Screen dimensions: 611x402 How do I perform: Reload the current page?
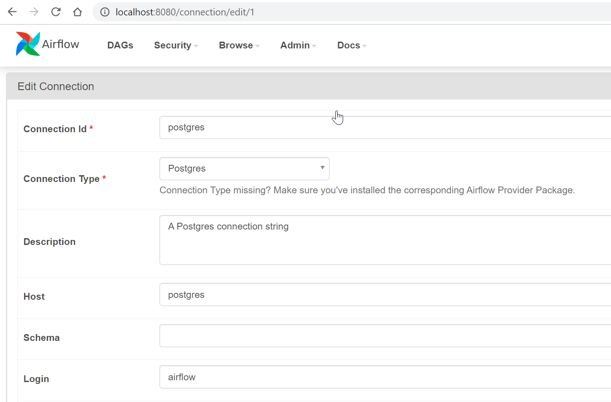pyautogui.click(x=55, y=11)
